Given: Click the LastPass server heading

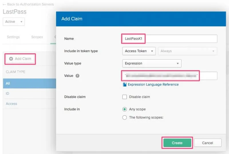Looking at the screenshot, I should pyautogui.click(x=15, y=12).
